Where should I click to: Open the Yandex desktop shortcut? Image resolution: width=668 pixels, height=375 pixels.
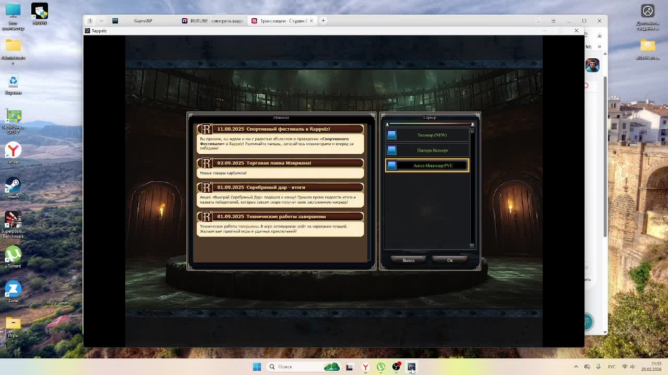coord(13,153)
